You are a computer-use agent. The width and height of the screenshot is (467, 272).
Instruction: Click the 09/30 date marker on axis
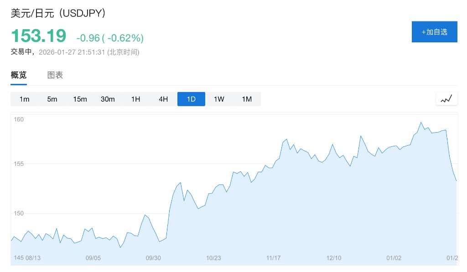click(153, 258)
